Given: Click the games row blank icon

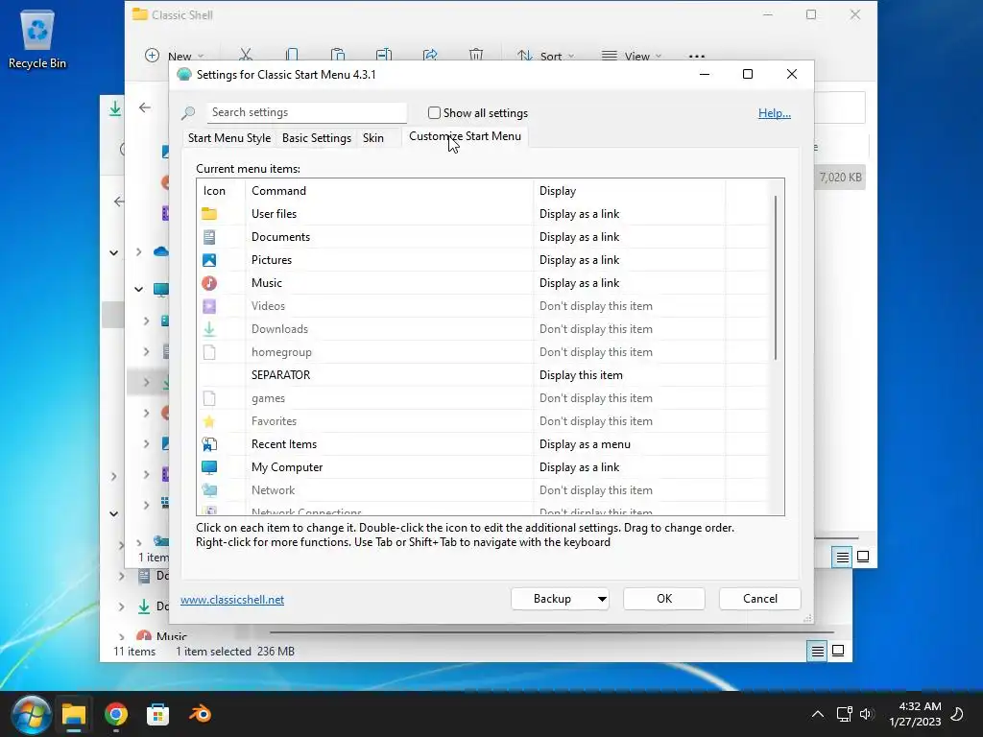Looking at the screenshot, I should coord(209,398).
